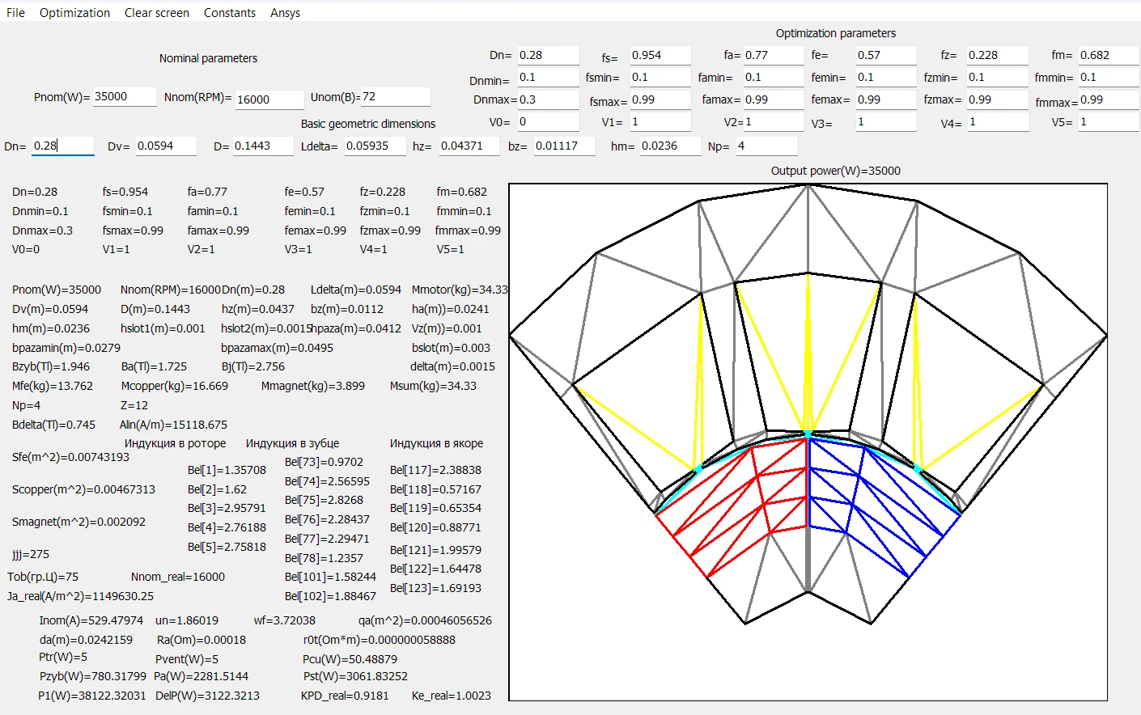
Task: Click the fz input field
Action: tap(998, 56)
